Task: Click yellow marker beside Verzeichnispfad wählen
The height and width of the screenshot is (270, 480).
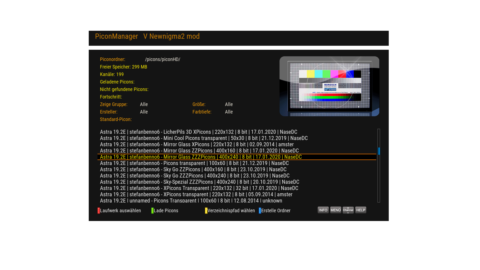Action: tap(206, 210)
